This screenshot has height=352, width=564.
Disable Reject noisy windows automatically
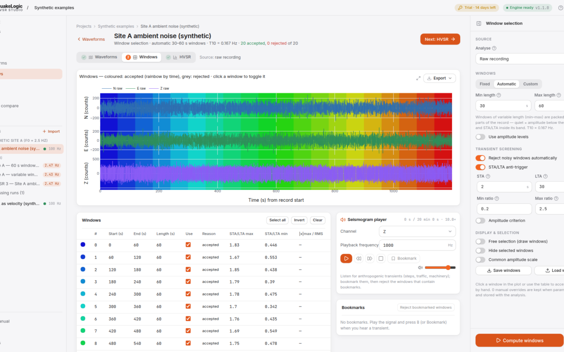pyautogui.click(x=480, y=158)
